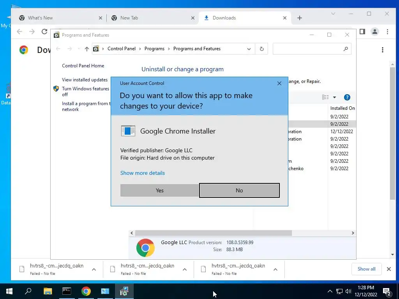Open File Explorer from taskbar
The image size is (399, 299).
pyautogui.click(x=48, y=291)
